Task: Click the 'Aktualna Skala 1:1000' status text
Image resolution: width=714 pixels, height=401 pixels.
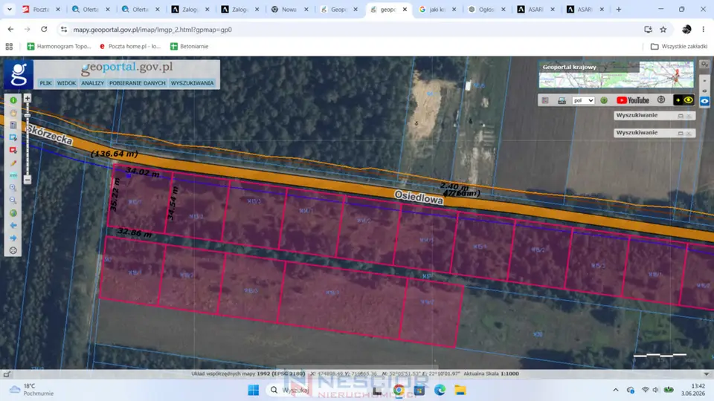Action: tap(491, 374)
